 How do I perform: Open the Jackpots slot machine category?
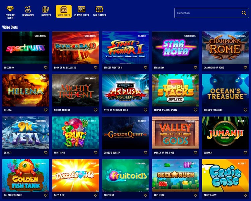(x=46, y=11)
